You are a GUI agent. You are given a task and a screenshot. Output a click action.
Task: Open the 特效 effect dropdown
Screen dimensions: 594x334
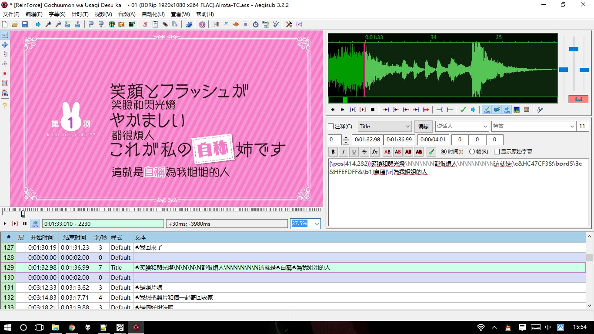(x=534, y=127)
